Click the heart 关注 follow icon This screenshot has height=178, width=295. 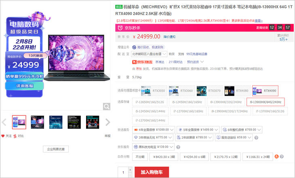pos(3,136)
